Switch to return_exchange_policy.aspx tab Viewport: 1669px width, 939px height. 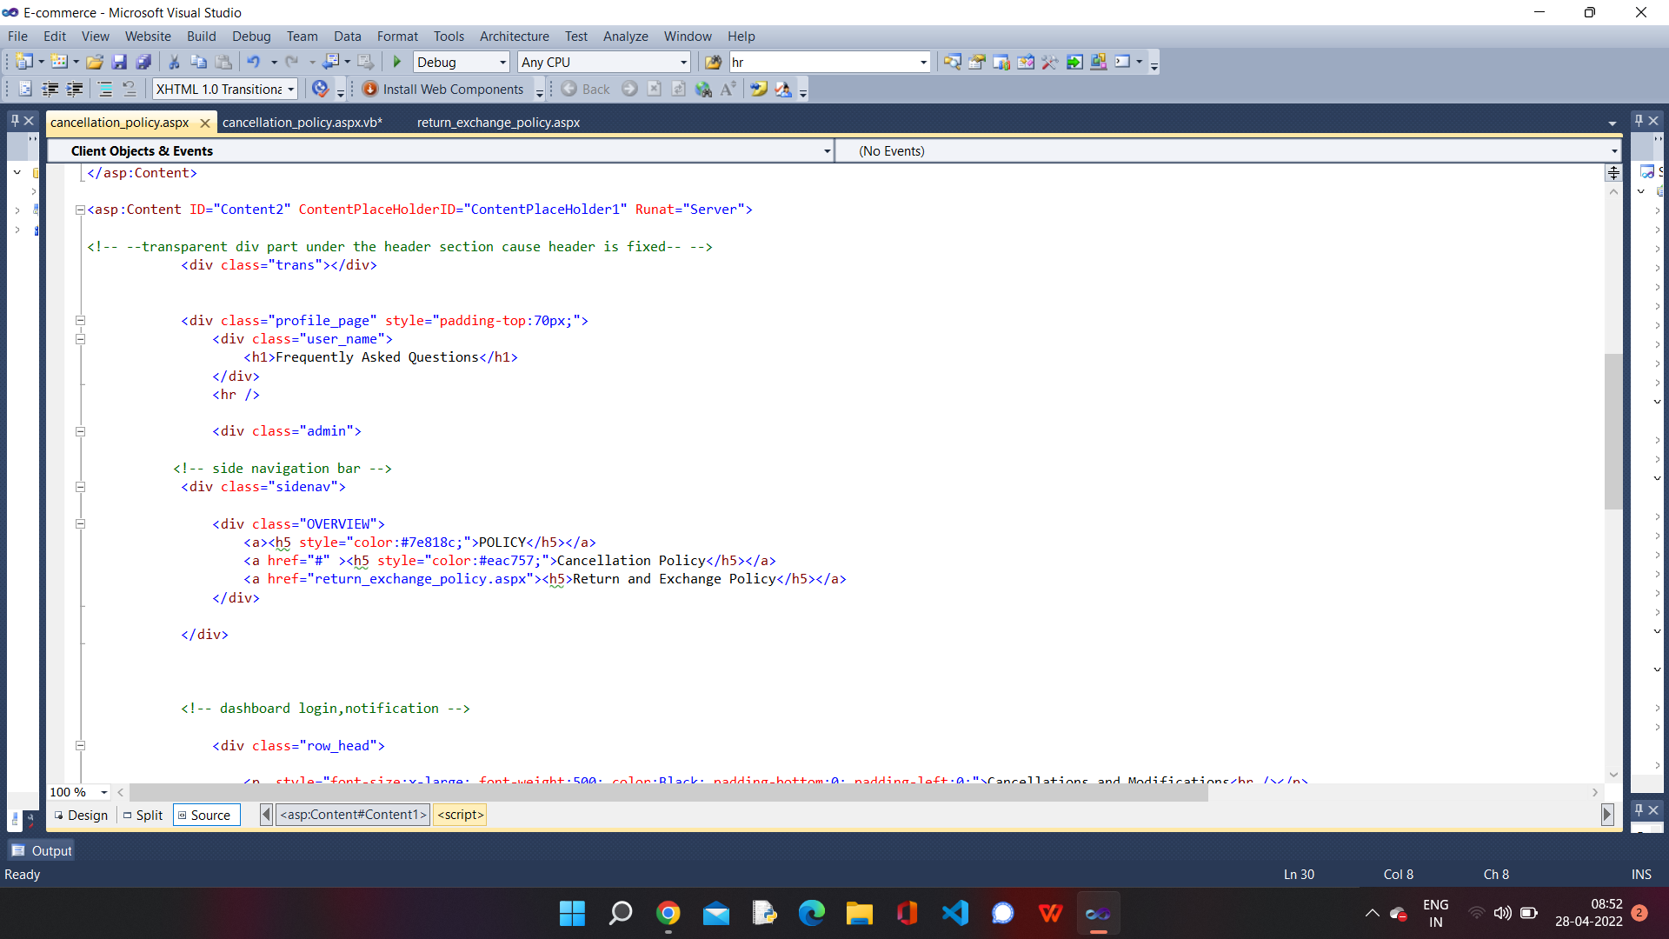click(498, 123)
